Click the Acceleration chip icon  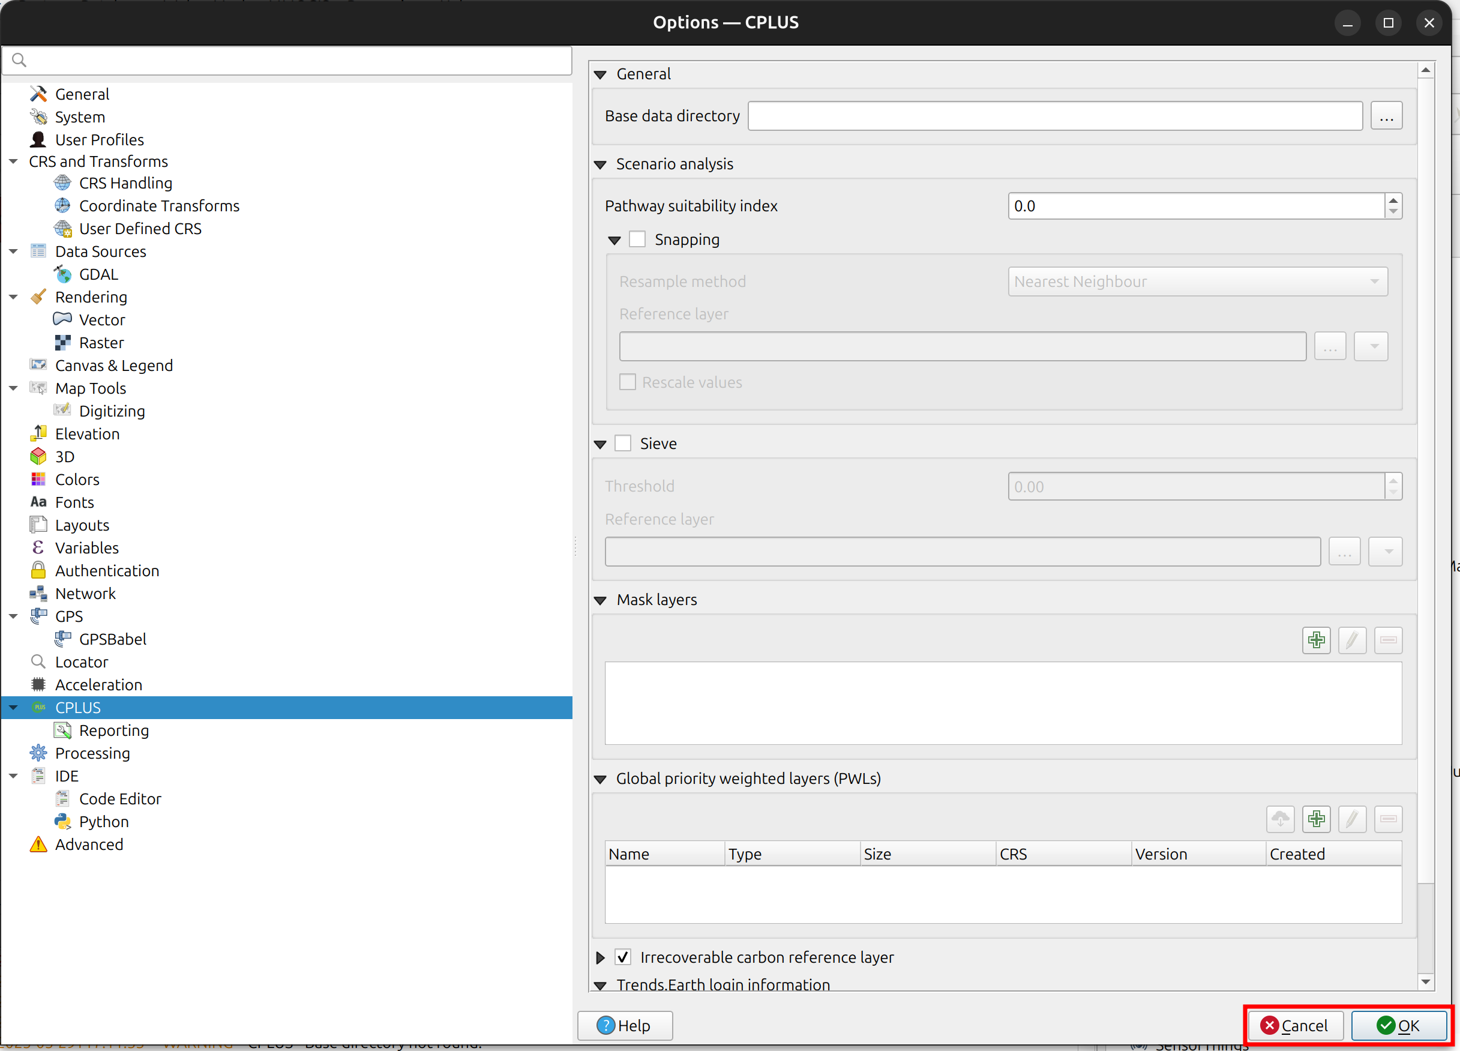(38, 685)
